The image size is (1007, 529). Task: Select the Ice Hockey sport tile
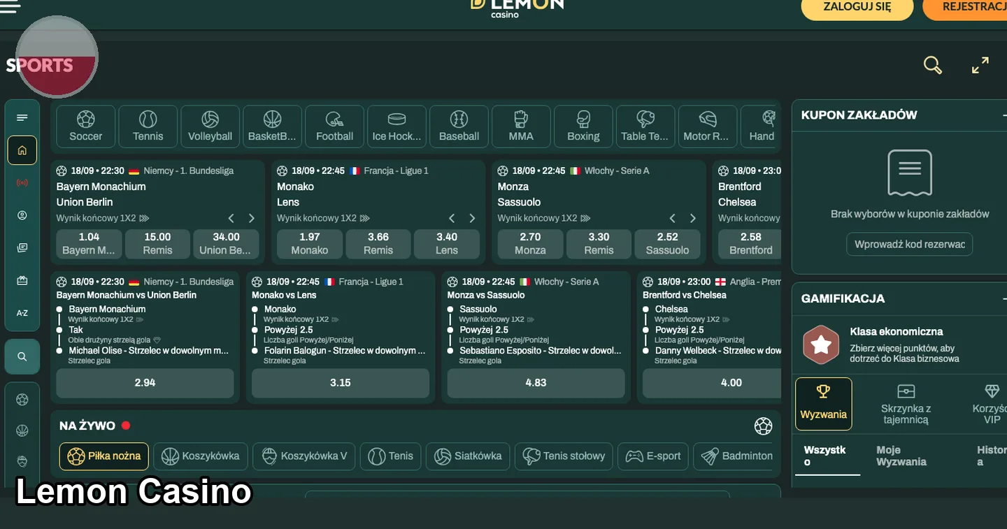397,126
